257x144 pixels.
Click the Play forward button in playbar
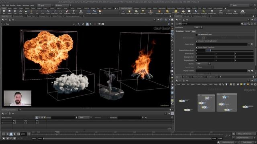14,134
